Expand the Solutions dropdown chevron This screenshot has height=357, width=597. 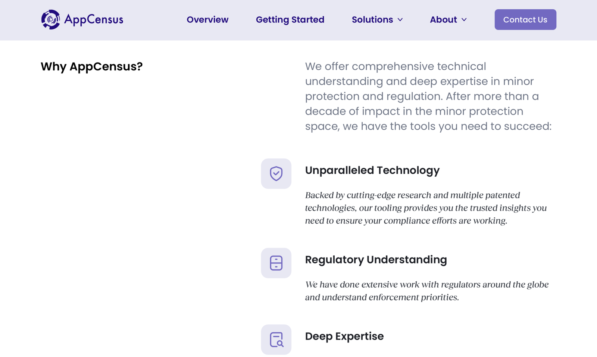[400, 20]
